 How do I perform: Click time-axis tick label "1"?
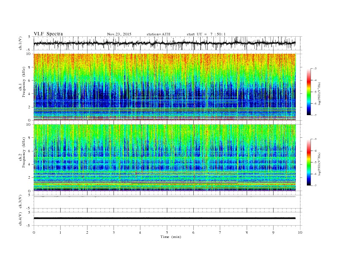tap(60, 232)
